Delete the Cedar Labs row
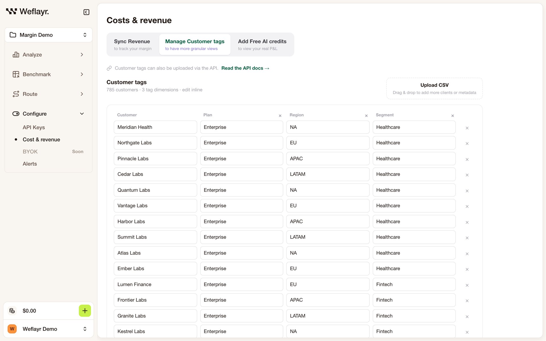The image size is (546, 341). (x=467, y=175)
